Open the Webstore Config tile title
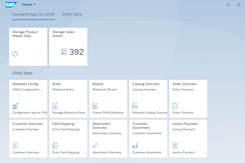The image size is (245, 163). pyautogui.click(x=25, y=84)
